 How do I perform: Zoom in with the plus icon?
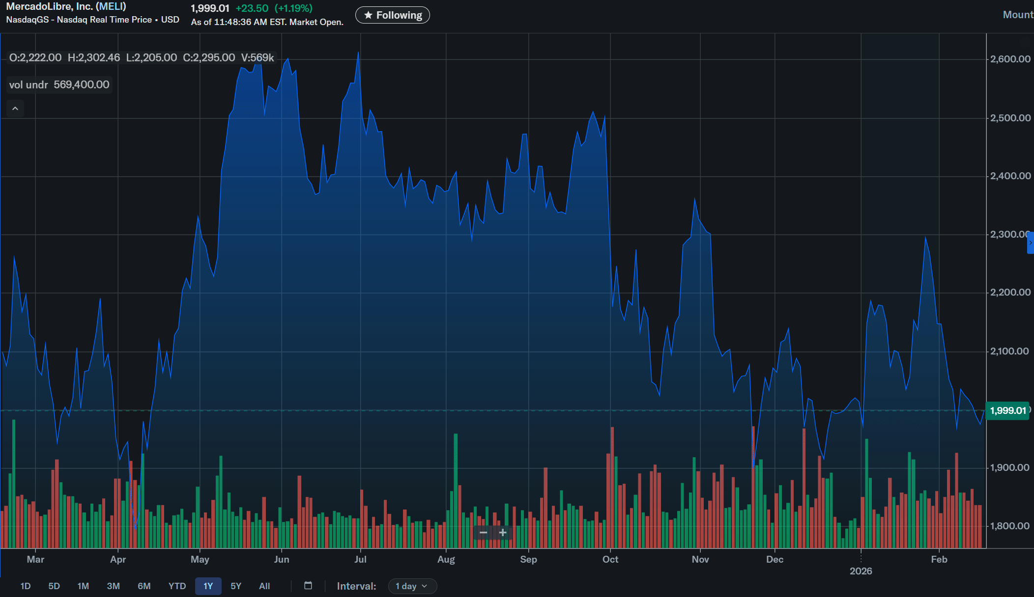[x=503, y=533]
